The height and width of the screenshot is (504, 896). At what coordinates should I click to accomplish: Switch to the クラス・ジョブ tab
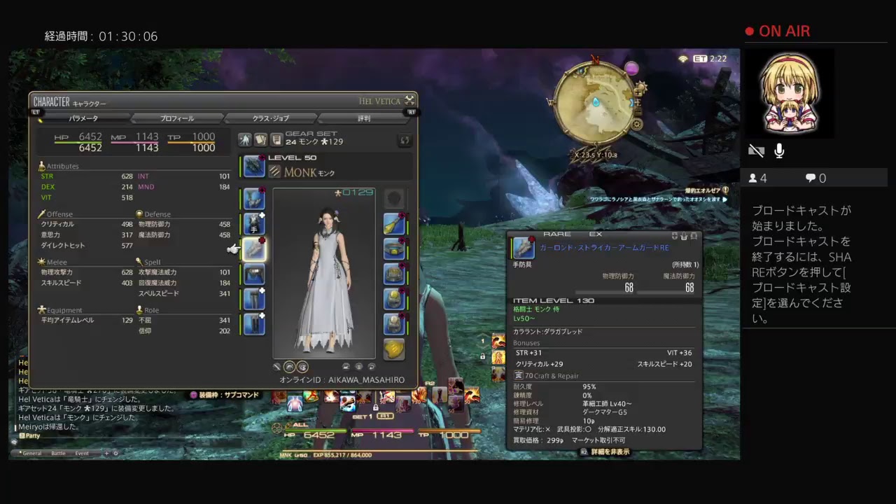coord(271,118)
